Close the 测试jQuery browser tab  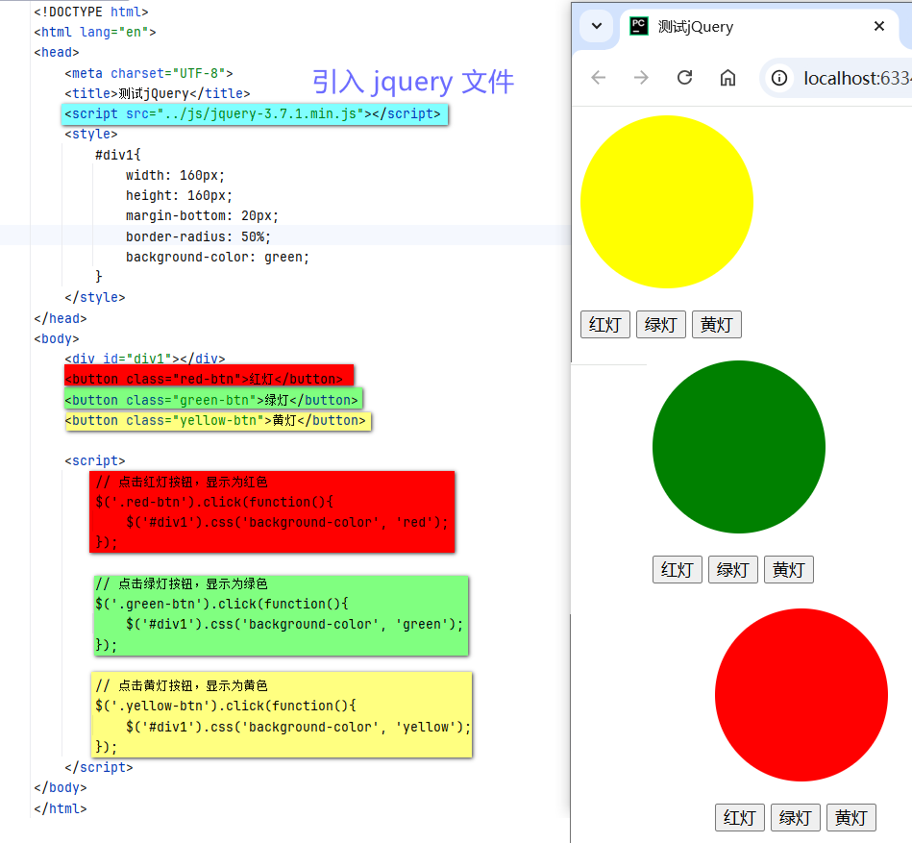tap(879, 26)
